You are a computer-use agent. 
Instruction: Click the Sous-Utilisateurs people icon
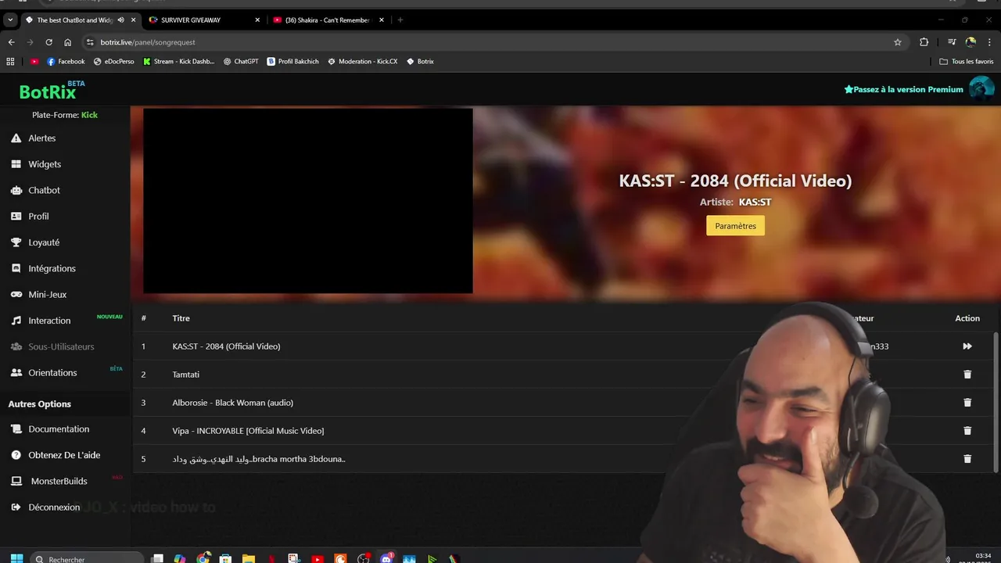(x=16, y=346)
